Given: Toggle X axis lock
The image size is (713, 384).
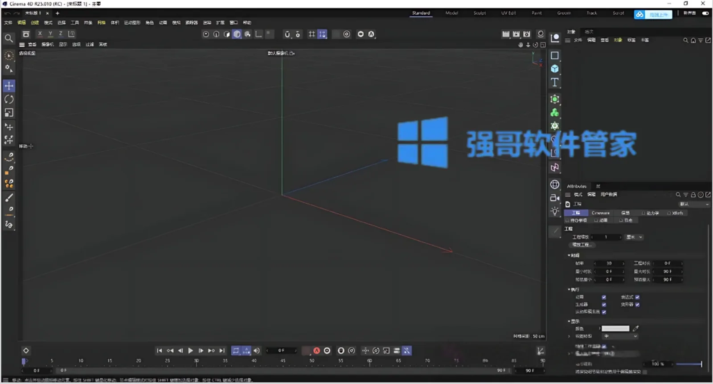Looking at the screenshot, I should click(x=40, y=34).
